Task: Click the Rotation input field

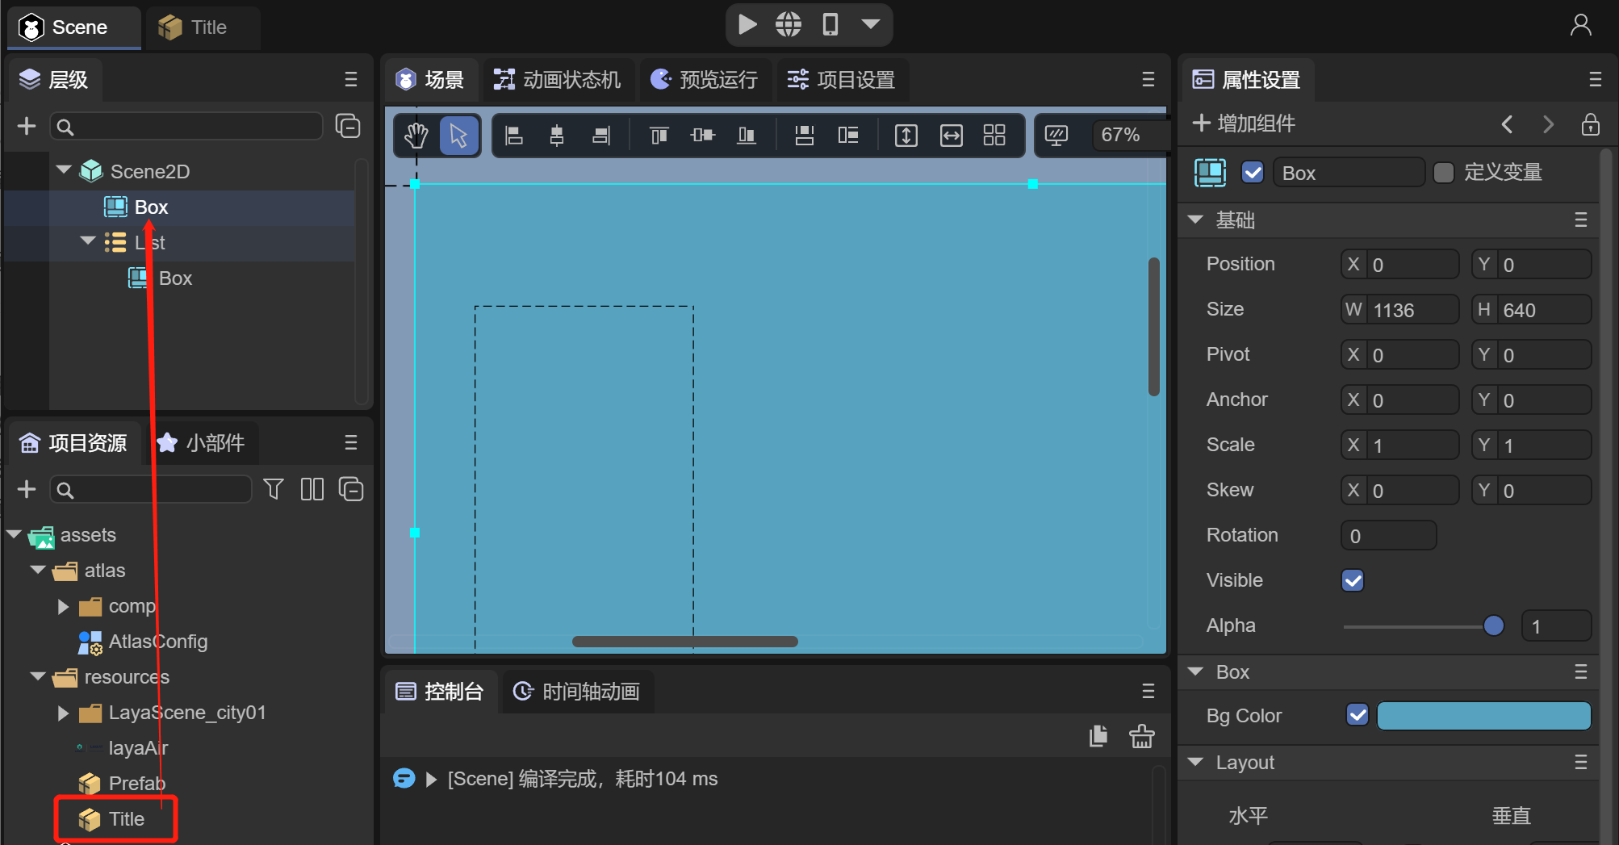Action: tap(1388, 536)
